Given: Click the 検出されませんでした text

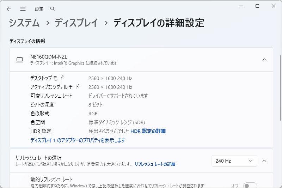Looking at the screenshot, I should click(x=109, y=131).
